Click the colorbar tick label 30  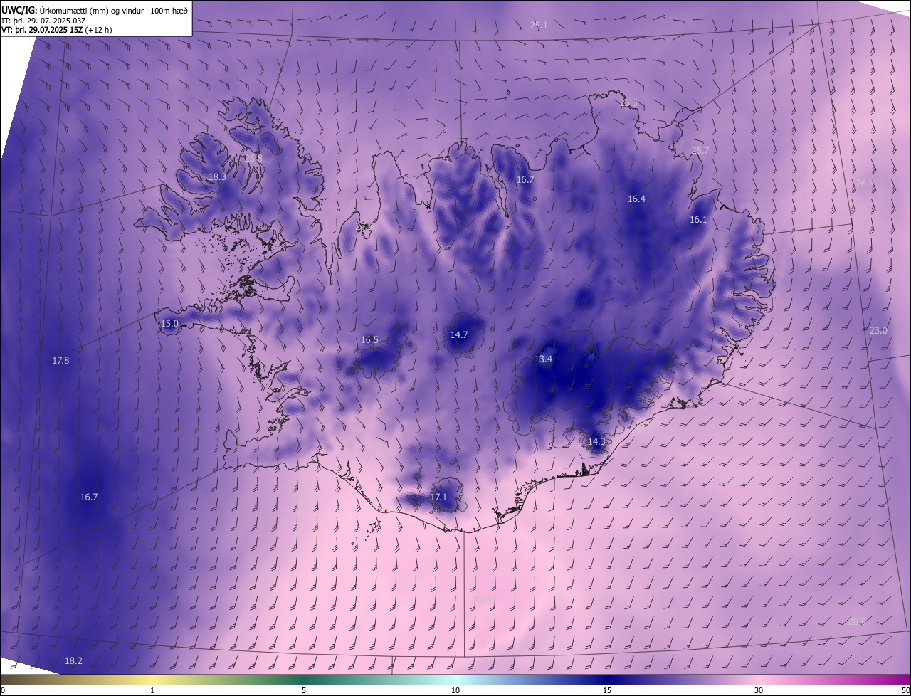click(759, 690)
